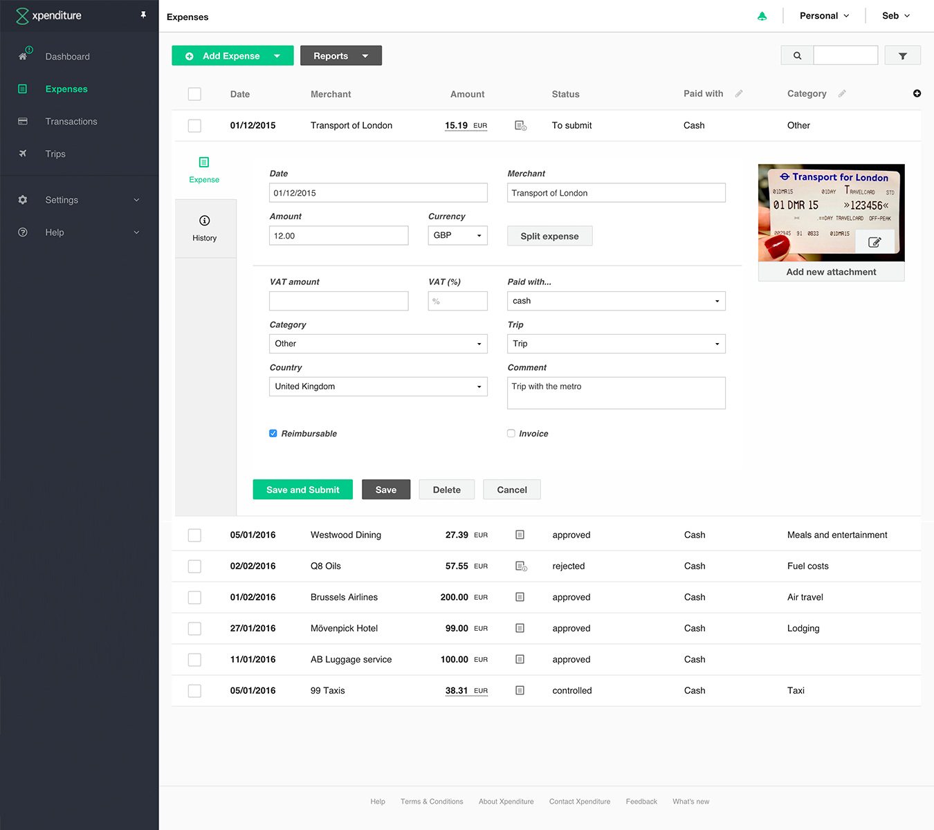The width and height of the screenshot is (934, 830).
Task: Uncheck the Reimbursable checkbox
Action: 273,434
